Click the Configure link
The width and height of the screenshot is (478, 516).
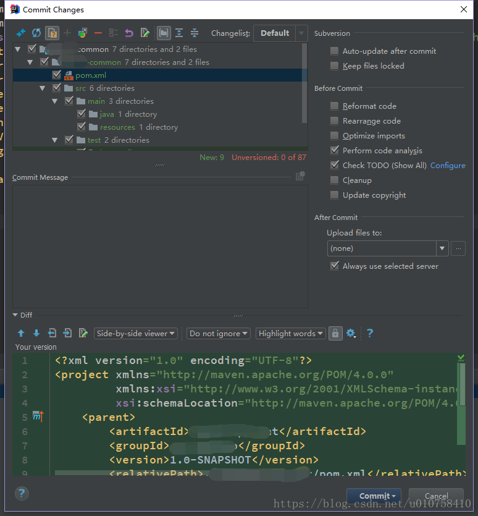point(448,165)
